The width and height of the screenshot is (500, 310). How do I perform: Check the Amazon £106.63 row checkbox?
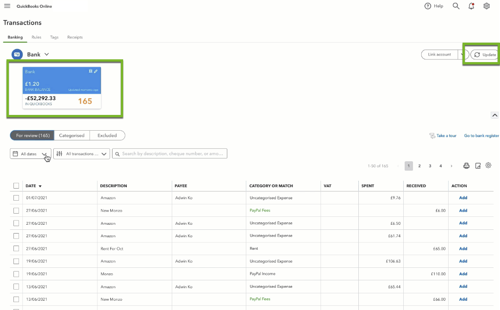pyautogui.click(x=16, y=261)
